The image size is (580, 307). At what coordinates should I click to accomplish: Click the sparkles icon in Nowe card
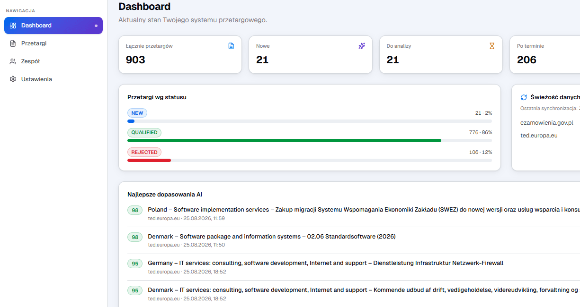point(362,46)
